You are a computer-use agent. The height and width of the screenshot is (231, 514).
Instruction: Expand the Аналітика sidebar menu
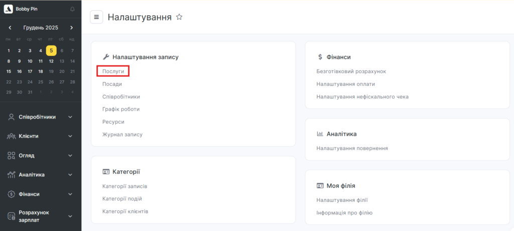click(x=70, y=174)
